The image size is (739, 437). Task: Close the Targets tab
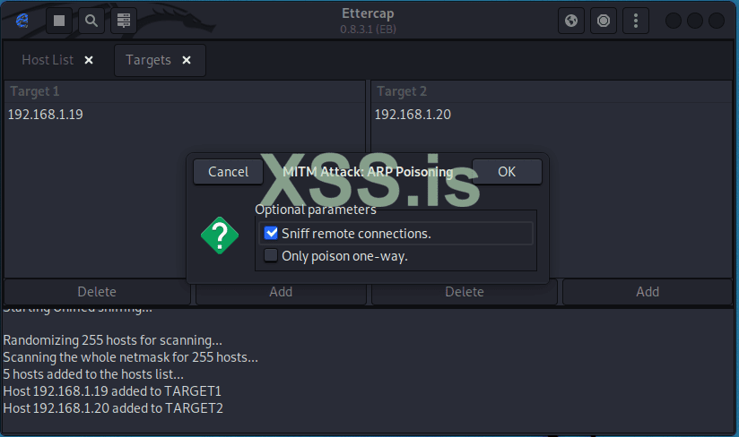click(187, 60)
